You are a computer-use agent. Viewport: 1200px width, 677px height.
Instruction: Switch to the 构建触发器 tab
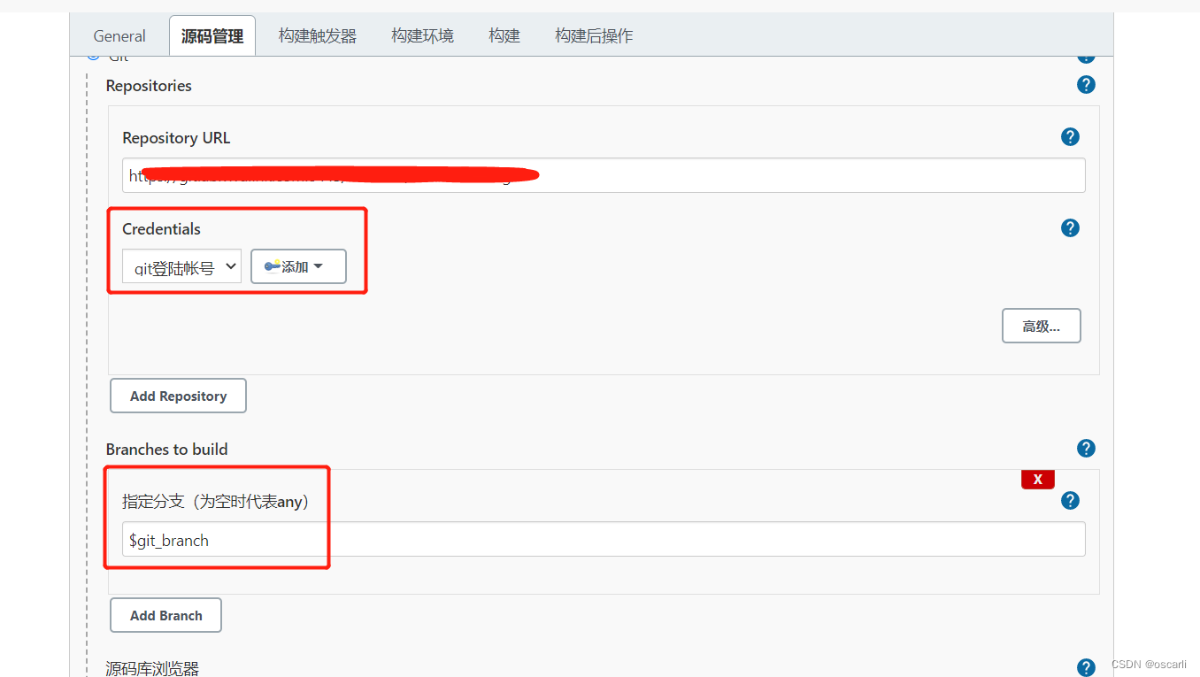click(317, 35)
